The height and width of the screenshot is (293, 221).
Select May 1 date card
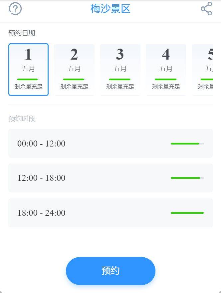28,70
